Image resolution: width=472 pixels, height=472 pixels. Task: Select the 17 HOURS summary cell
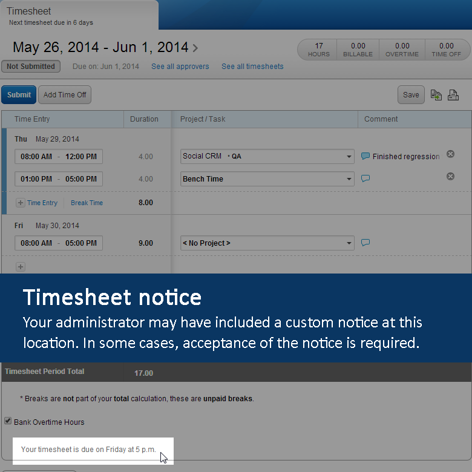click(318, 50)
